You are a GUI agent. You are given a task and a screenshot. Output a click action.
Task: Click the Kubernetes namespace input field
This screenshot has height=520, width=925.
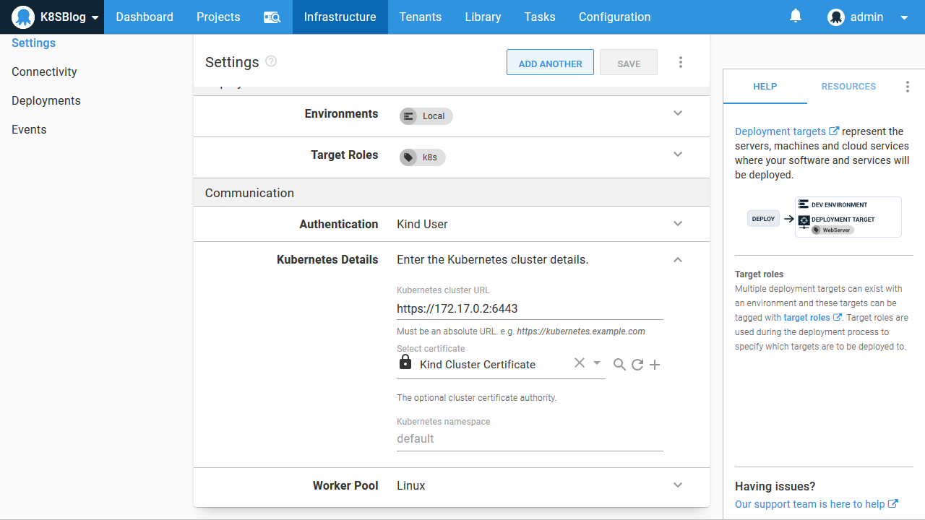coord(530,439)
